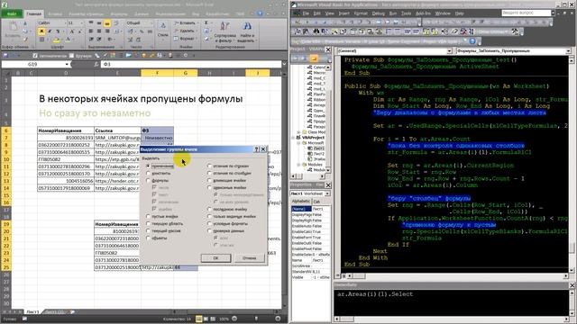The height and width of the screenshot is (324, 577).
Task: Click VBA help search box
Action: 527,13
